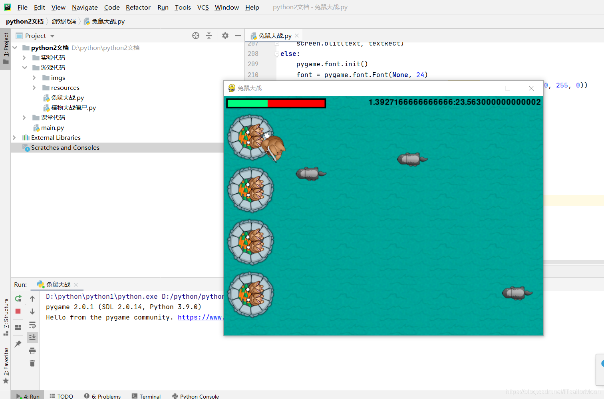
Task: Open the Tools menu
Action: (183, 7)
